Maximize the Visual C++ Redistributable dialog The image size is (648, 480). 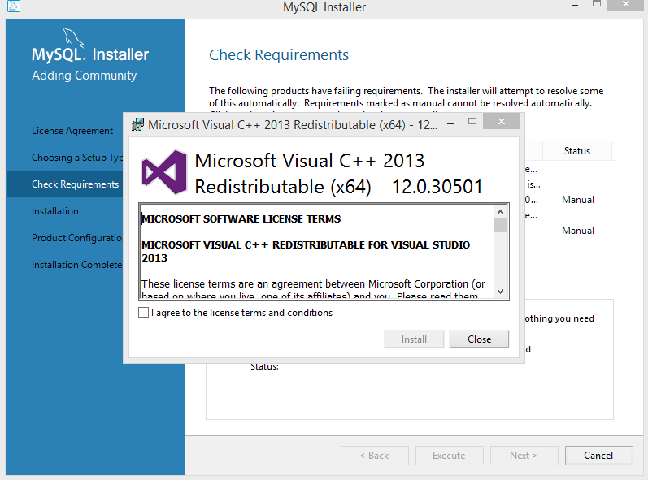472,121
